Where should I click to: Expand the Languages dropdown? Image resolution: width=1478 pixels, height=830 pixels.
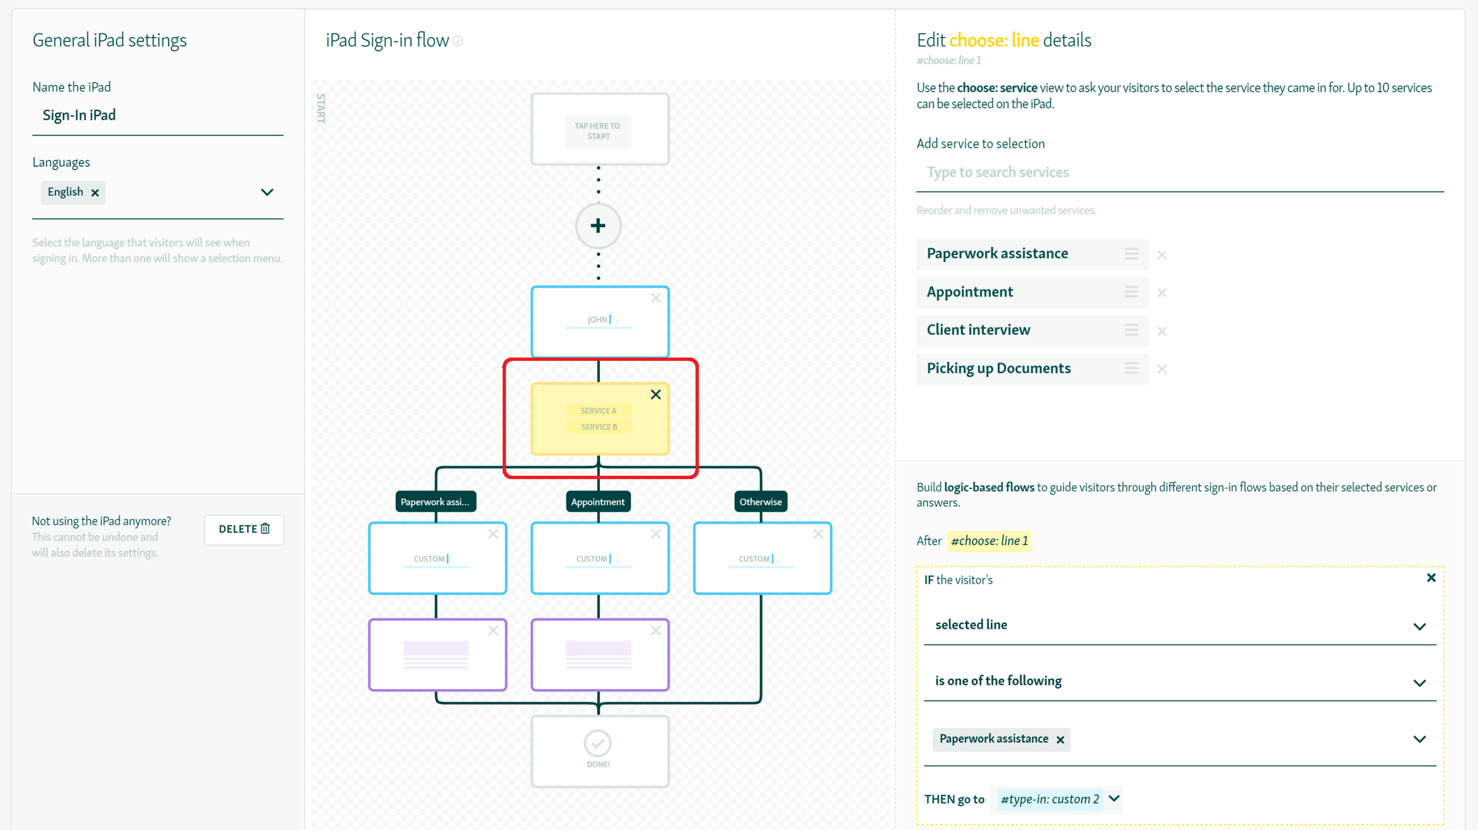pyautogui.click(x=267, y=192)
